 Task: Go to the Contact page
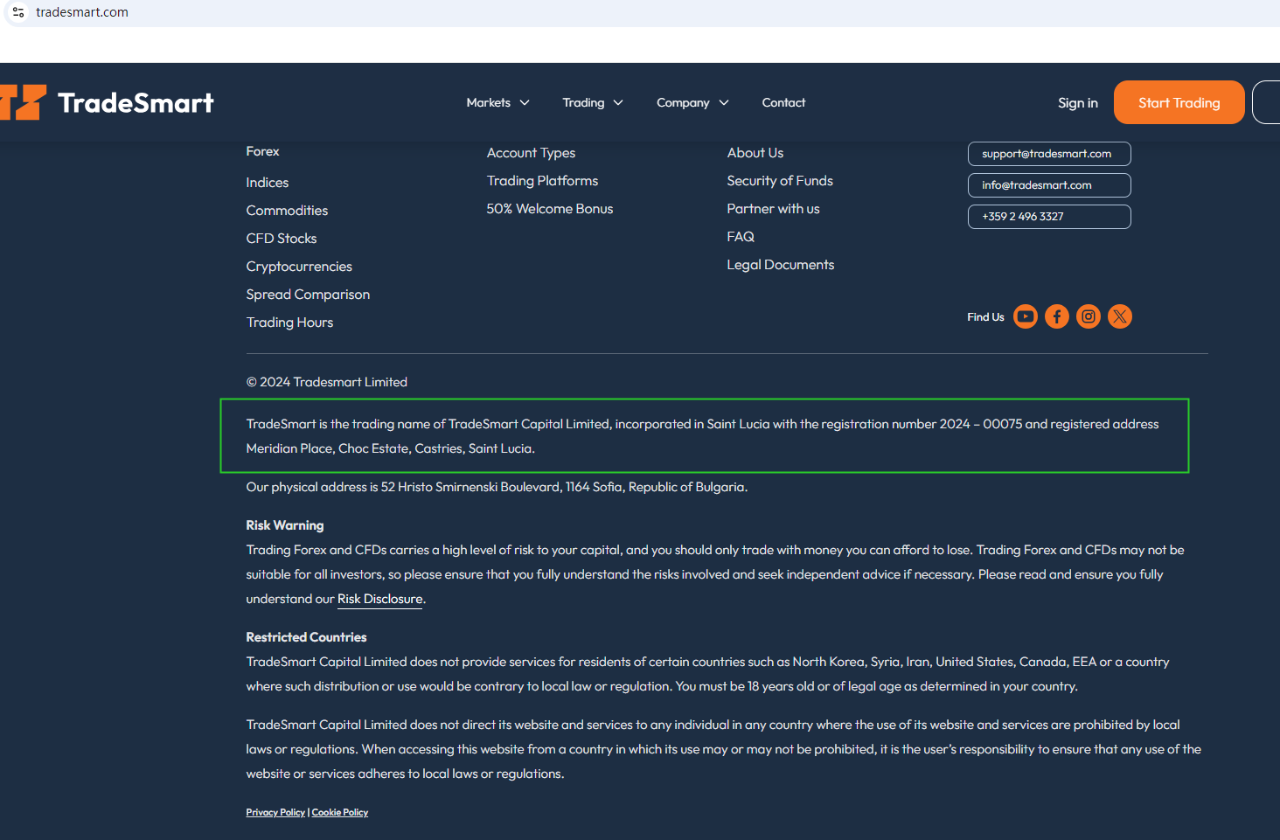pyautogui.click(x=783, y=102)
